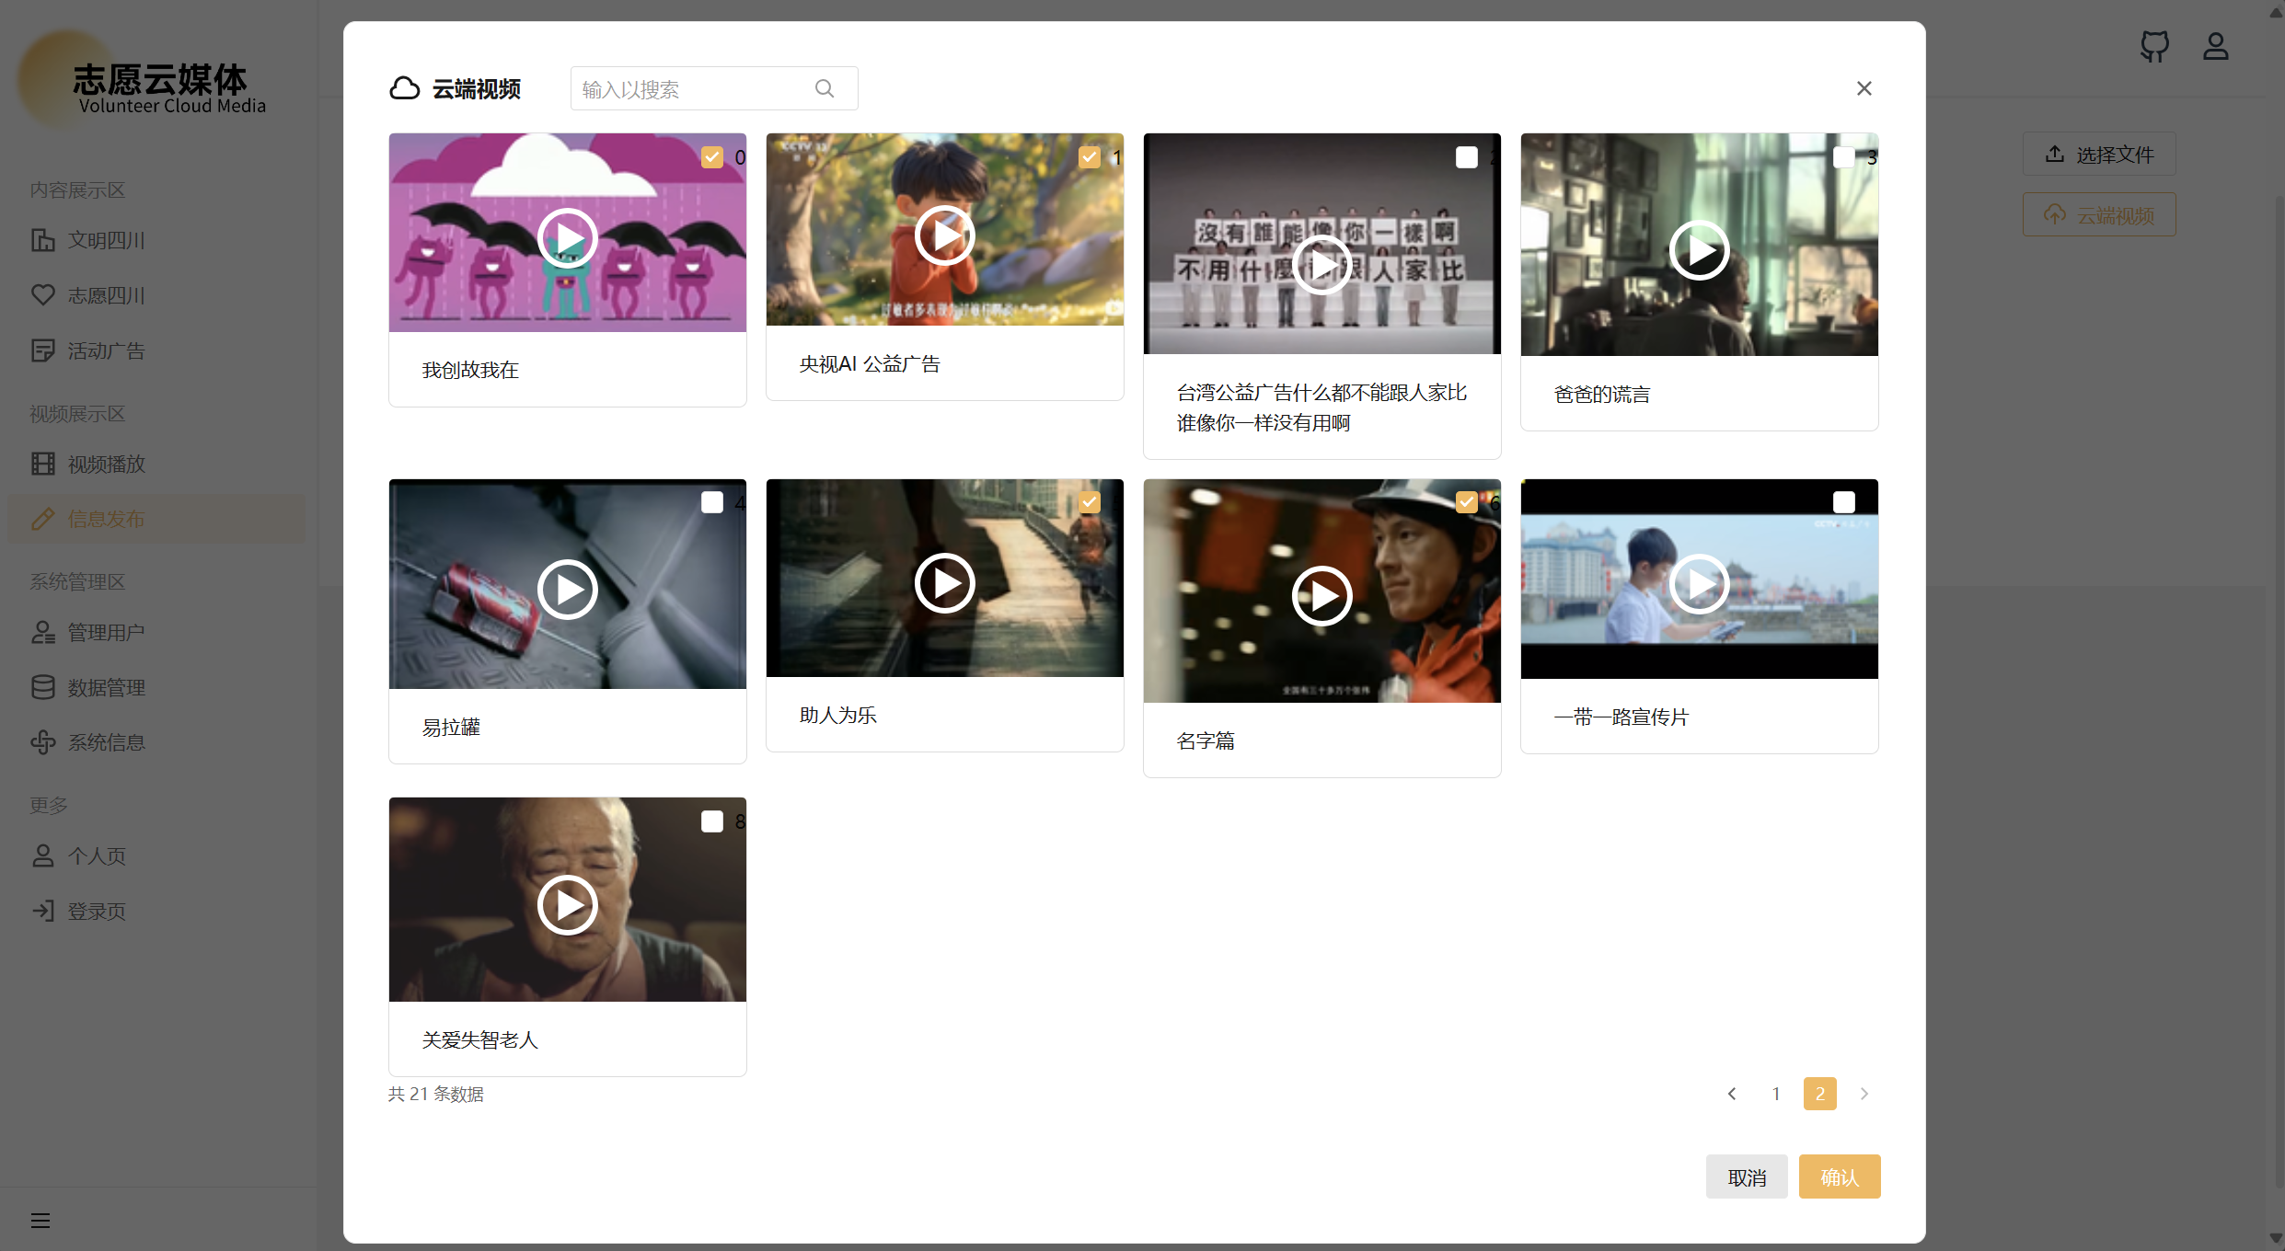
Task: Go to next page with right chevron
Action: pos(1864,1094)
